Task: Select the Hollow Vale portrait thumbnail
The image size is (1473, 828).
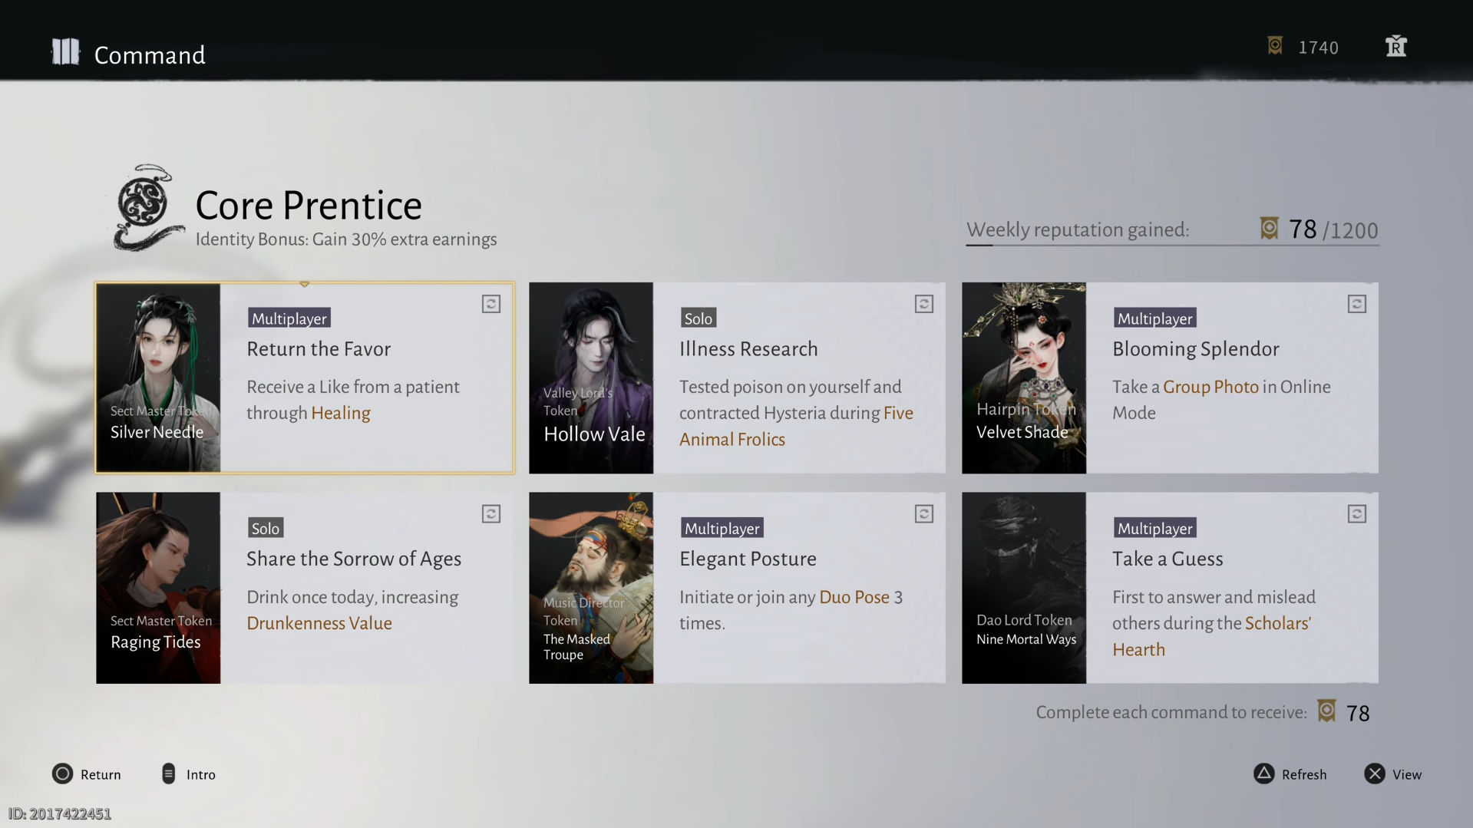Action: tap(591, 378)
